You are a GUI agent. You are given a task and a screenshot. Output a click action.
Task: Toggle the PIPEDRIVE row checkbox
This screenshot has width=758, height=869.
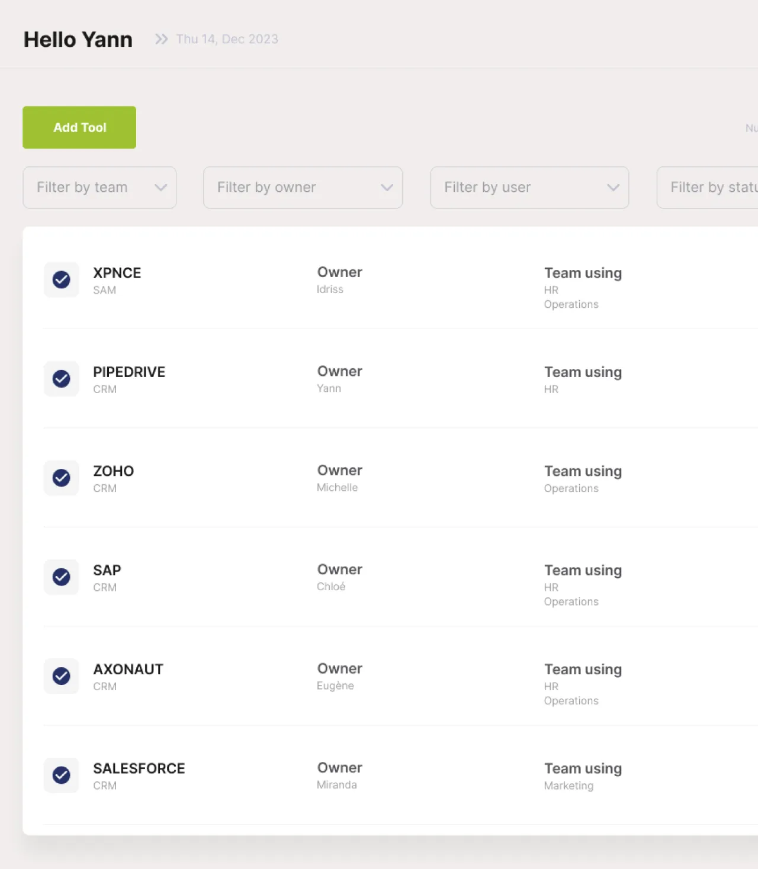(x=62, y=379)
